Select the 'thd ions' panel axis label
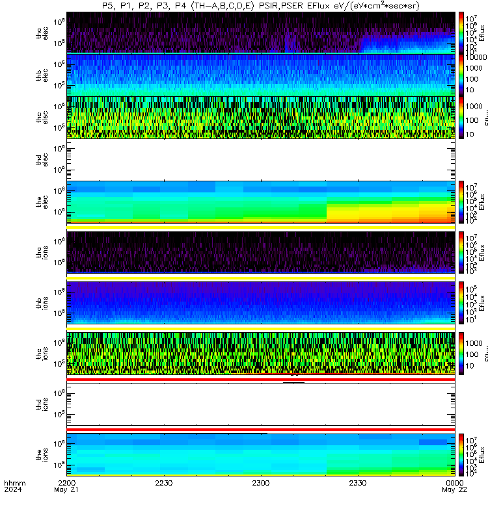 click(42, 404)
